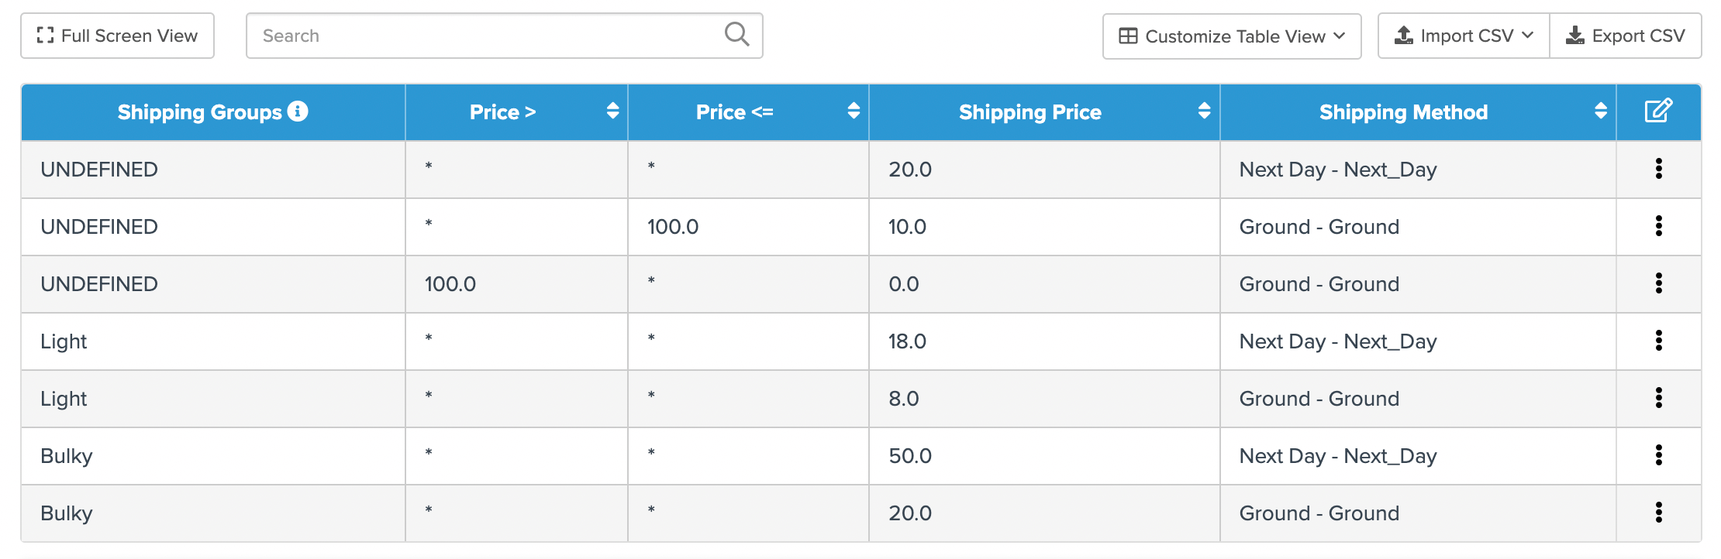The image size is (1721, 559).
Task: Sort by the Shipping Price column arrows
Action: coord(1204,111)
